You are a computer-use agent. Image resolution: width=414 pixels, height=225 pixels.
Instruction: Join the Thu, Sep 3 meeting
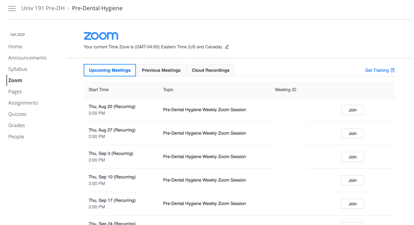tap(352, 157)
